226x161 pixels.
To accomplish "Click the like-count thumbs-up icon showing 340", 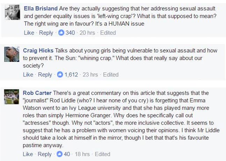I will coord(61,33).
